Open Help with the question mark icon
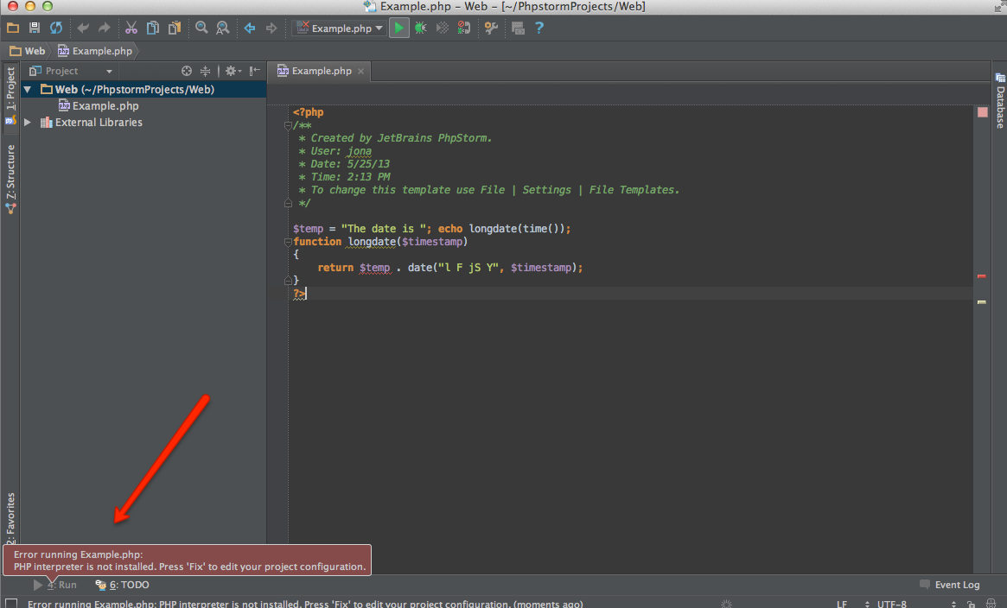The height and width of the screenshot is (608, 1007). pos(539,28)
